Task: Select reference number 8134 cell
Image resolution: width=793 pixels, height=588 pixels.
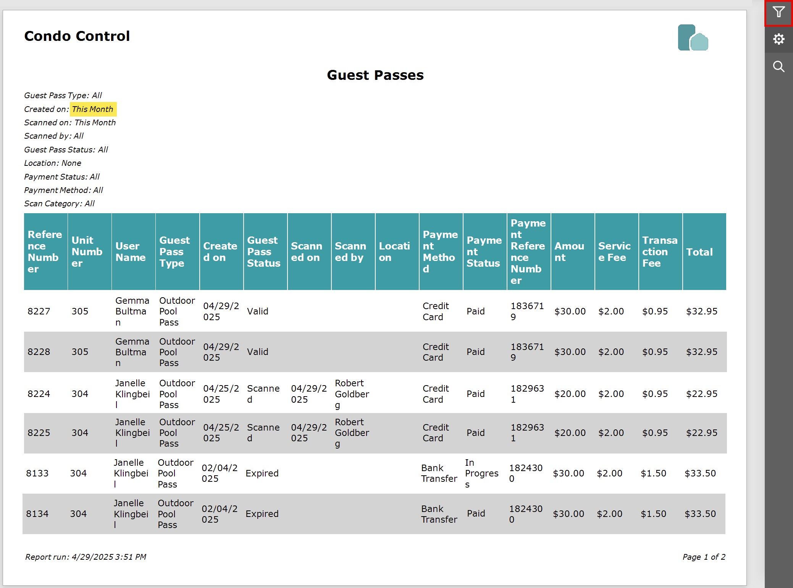Action: (x=37, y=514)
